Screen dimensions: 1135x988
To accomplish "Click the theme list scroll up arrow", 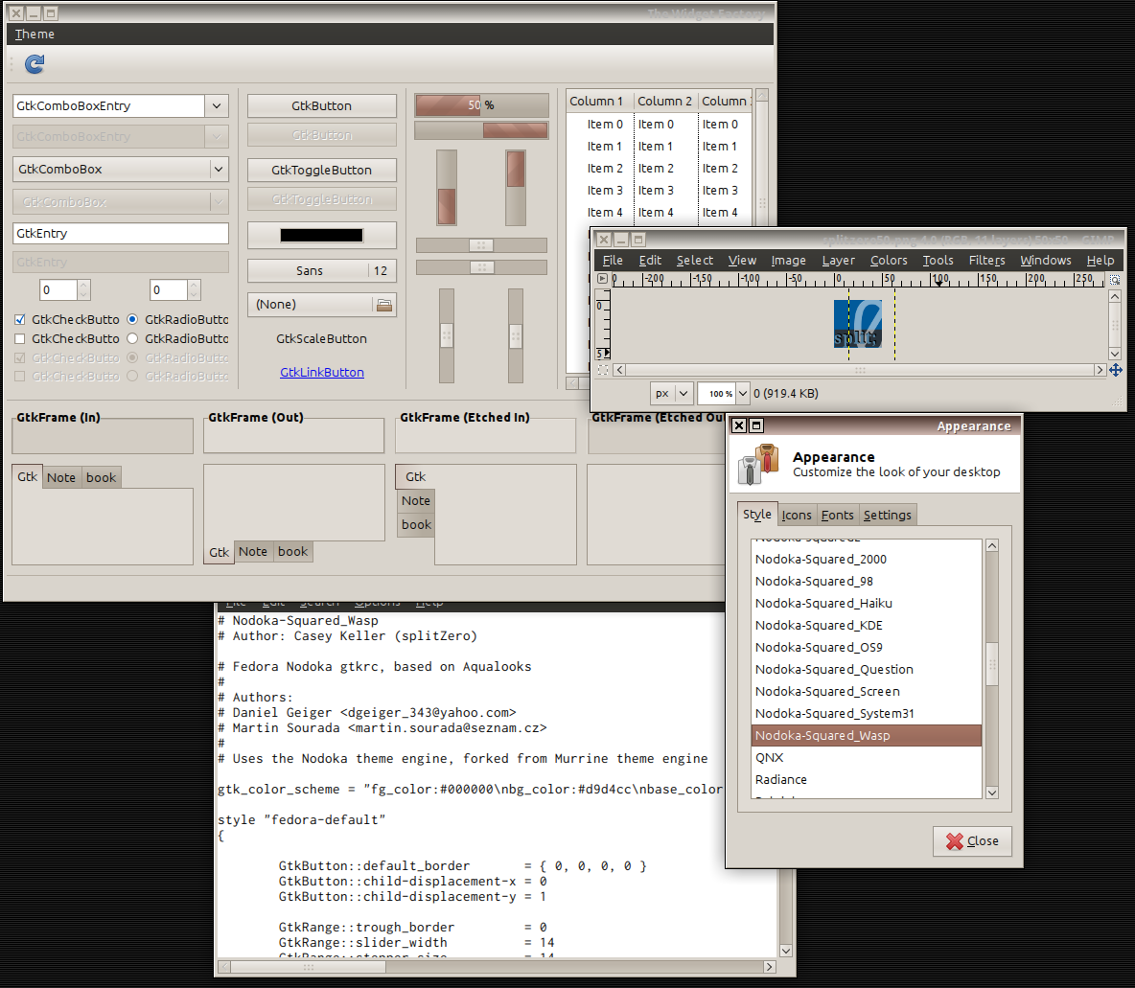I will point(991,546).
